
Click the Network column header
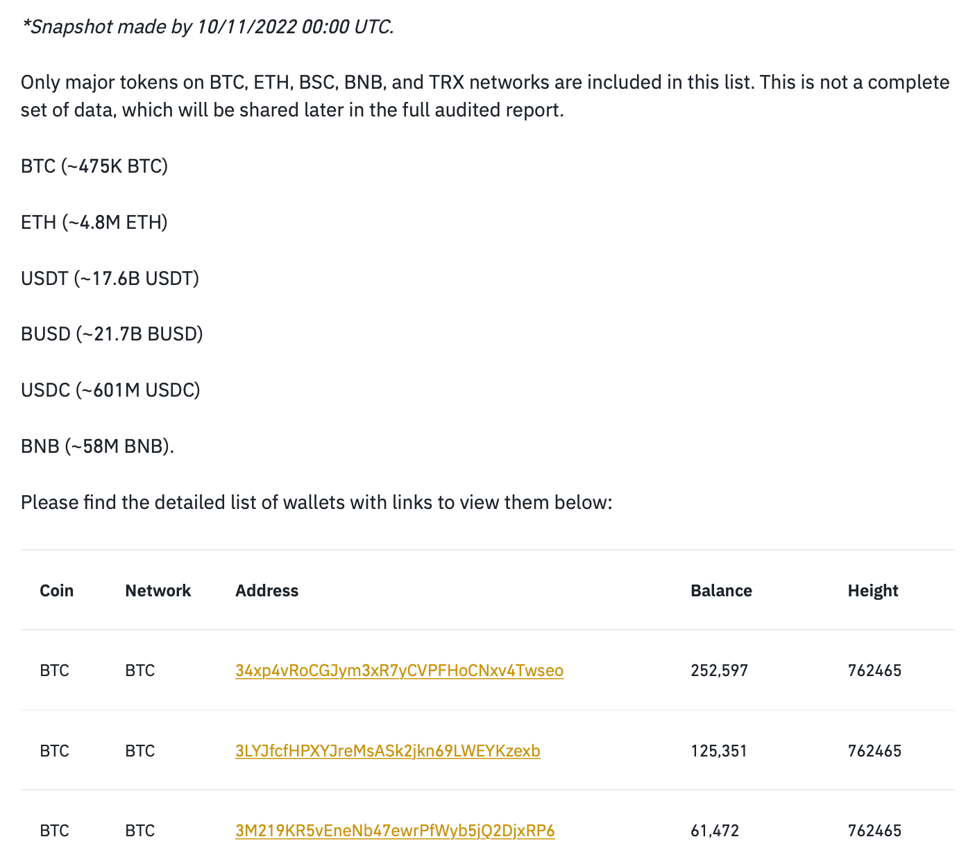click(158, 591)
